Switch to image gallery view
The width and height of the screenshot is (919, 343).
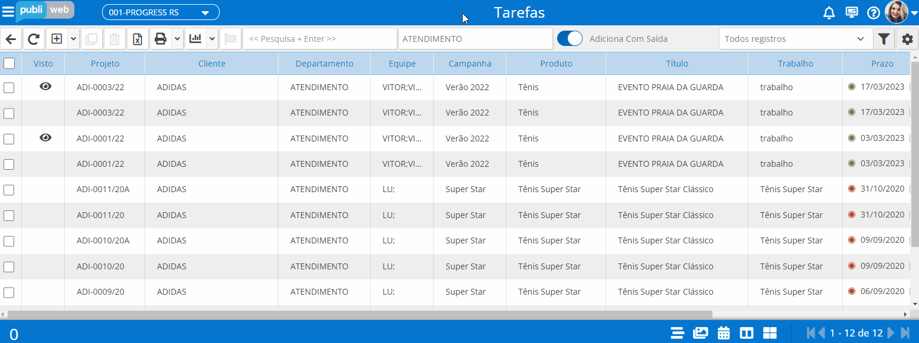coord(700,333)
